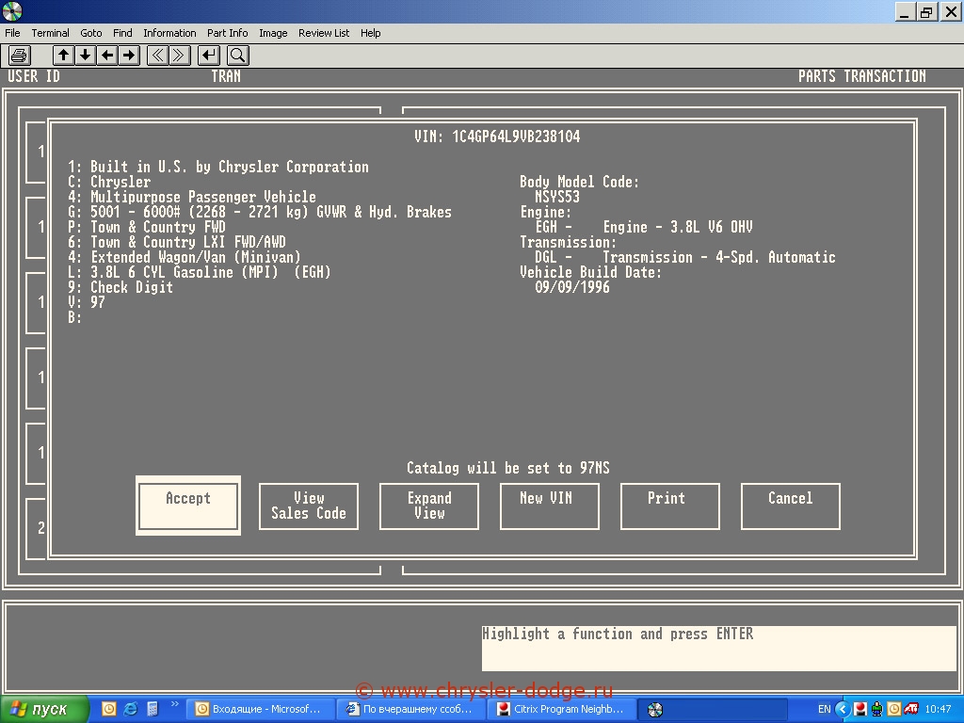Open the Windows Start menu (пуск)
Screen dimensions: 964x723
coord(44,710)
